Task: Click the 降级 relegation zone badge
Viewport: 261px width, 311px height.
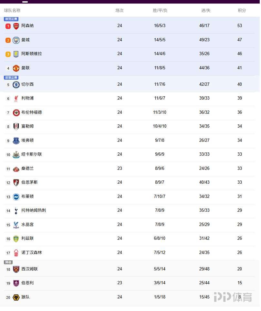Action: tap(8, 262)
